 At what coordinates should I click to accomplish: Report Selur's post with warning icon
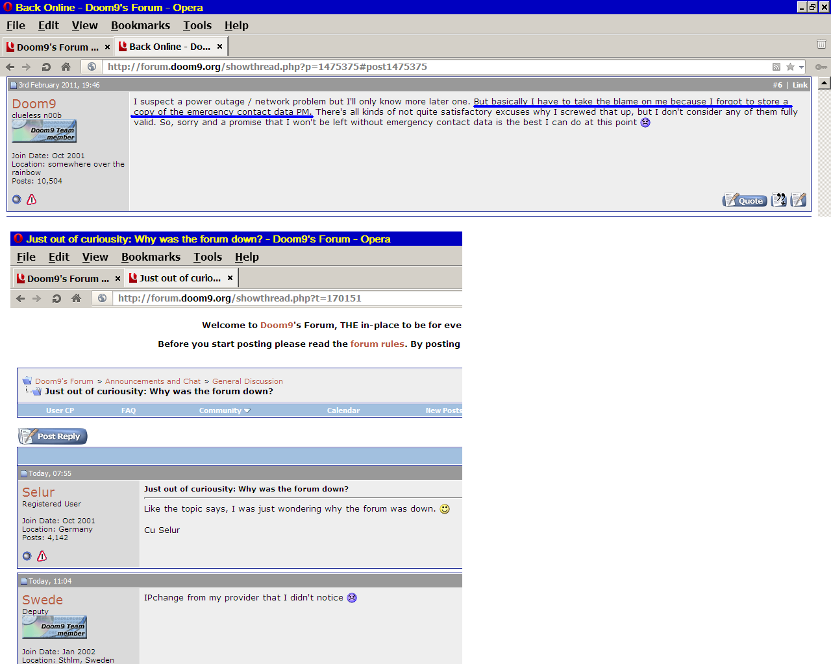(x=42, y=556)
